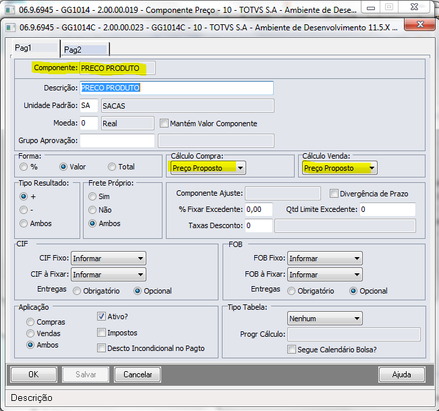Select the Pag1 tab
The height and width of the screenshot is (411, 439).
(x=34, y=49)
